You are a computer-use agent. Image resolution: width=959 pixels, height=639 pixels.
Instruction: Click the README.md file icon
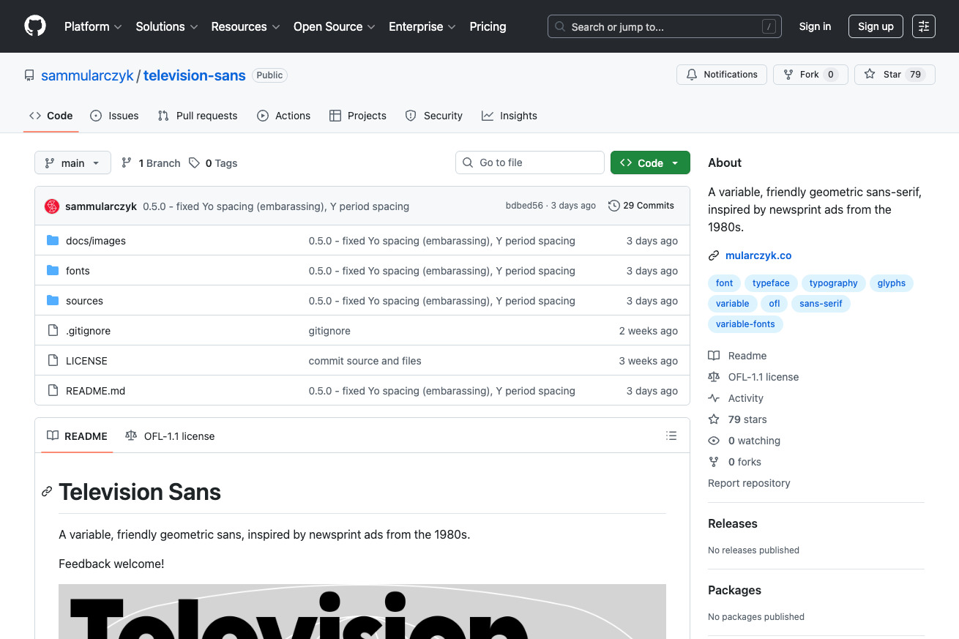53,391
